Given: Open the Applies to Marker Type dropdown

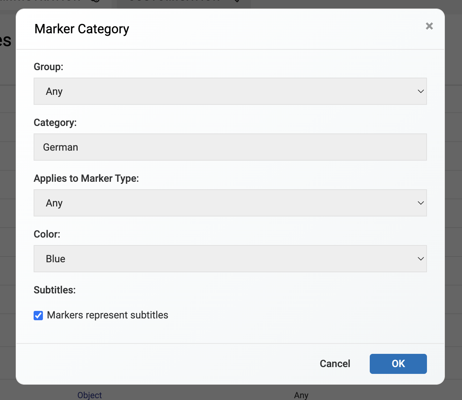Looking at the screenshot, I should [230, 203].
